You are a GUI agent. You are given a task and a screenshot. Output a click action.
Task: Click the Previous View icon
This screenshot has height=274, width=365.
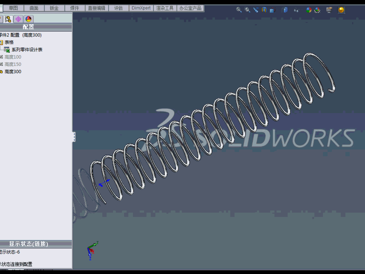point(256,10)
